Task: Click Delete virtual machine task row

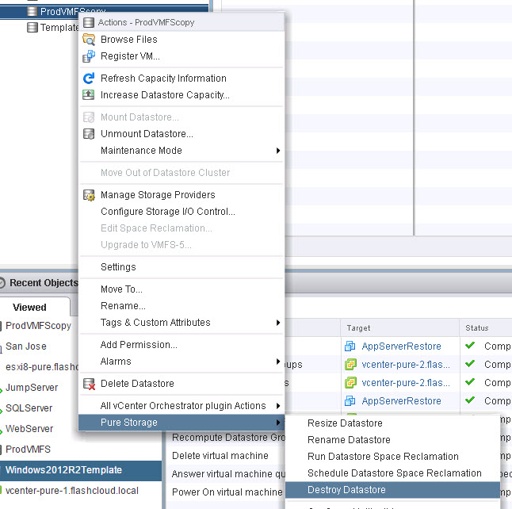Action: (220, 455)
